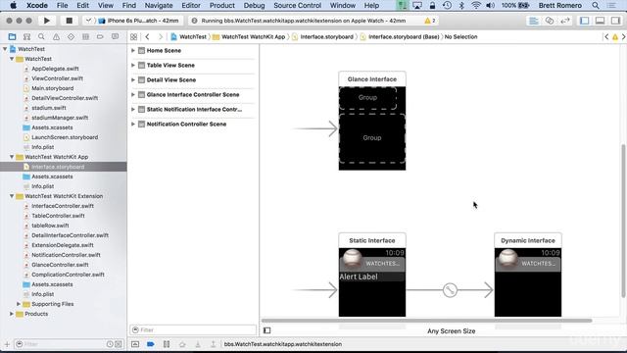The height and width of the screenshot is (353, 627).
Task: Click the jump bar warning icon
Action: 615,37
